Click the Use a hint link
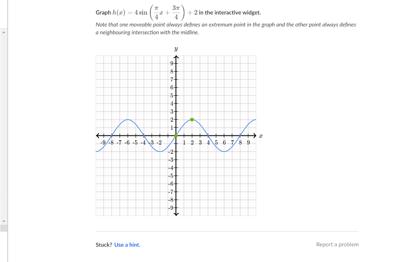The image size is (393, 262). 127,245
